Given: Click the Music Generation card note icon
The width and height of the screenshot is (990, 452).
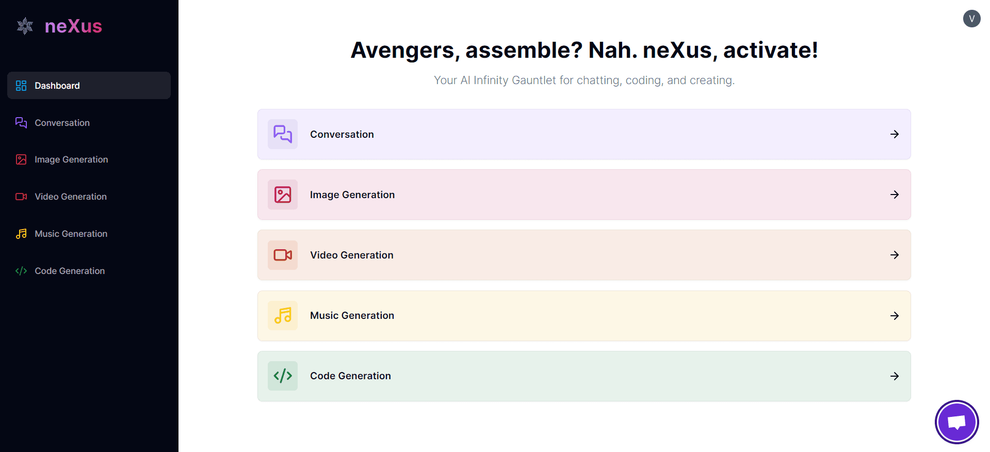Looking at the screenshot, I should coord(283,315).
